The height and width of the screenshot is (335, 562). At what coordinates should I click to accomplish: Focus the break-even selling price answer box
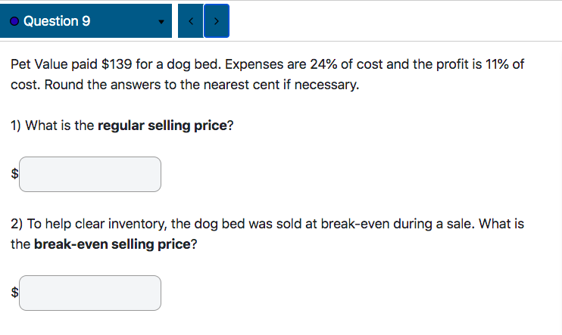click(x=90, y=293)
